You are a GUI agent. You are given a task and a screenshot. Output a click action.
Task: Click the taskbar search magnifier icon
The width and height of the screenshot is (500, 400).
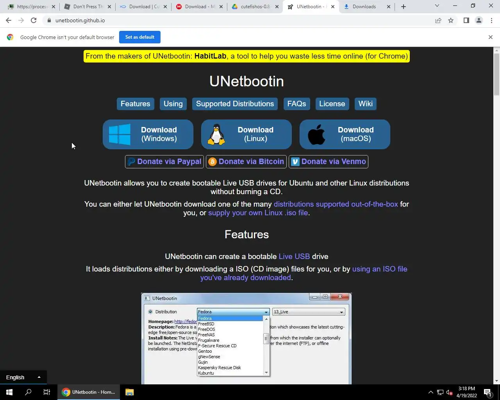coord(28,392)
